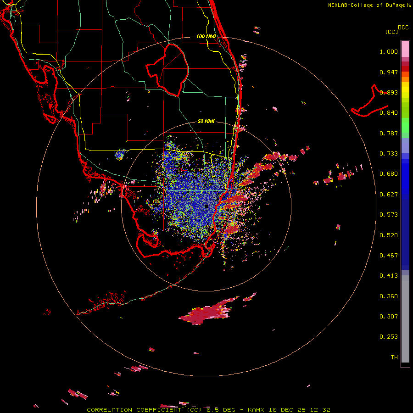The height and width of the screenshot is (413, 413).
Task: Select the 0.680 scale value
Action: click(389, 174)
